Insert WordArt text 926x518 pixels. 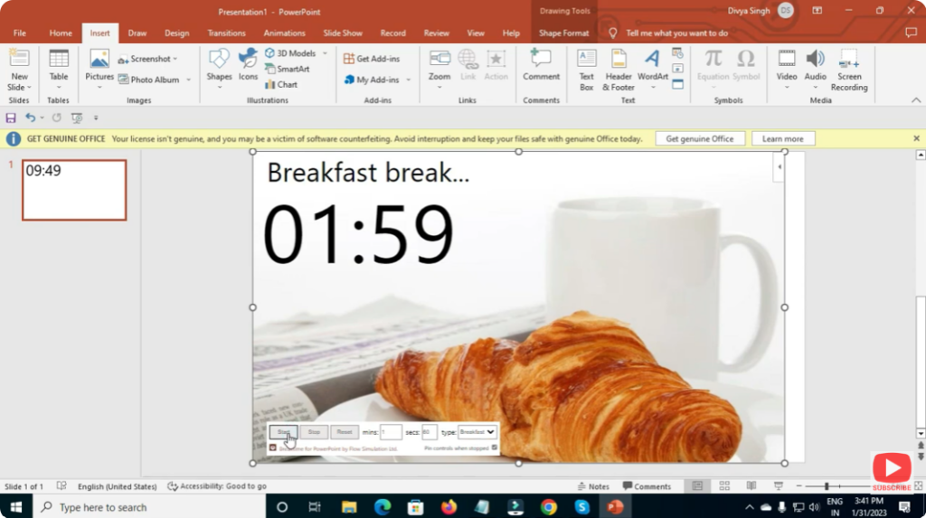click(653, 70)
